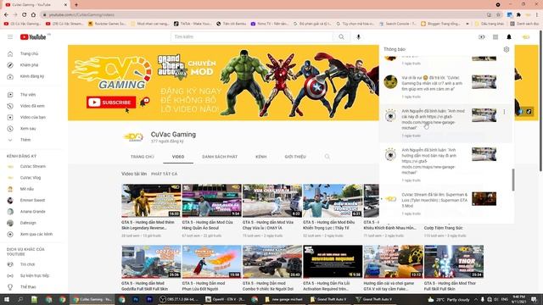
Task: Click SUBSCRIBE button on banner
Action: tap(111, 103)
